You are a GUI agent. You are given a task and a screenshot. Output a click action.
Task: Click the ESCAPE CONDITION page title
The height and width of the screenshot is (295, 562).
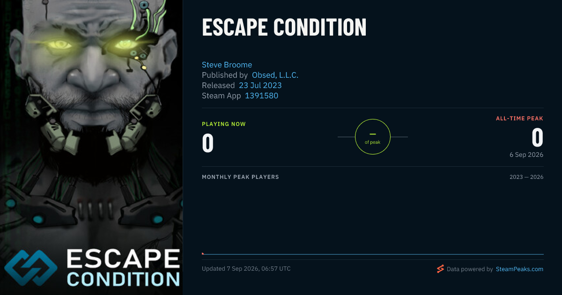[284, 28]
